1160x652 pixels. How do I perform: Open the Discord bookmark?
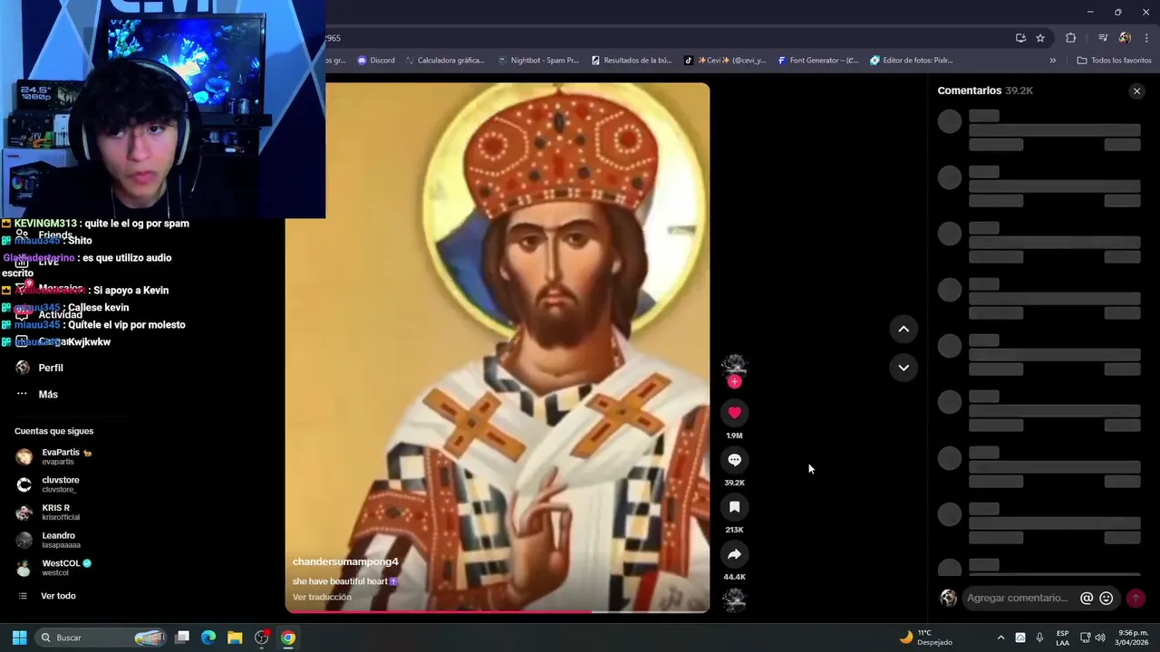pos(376,61)
